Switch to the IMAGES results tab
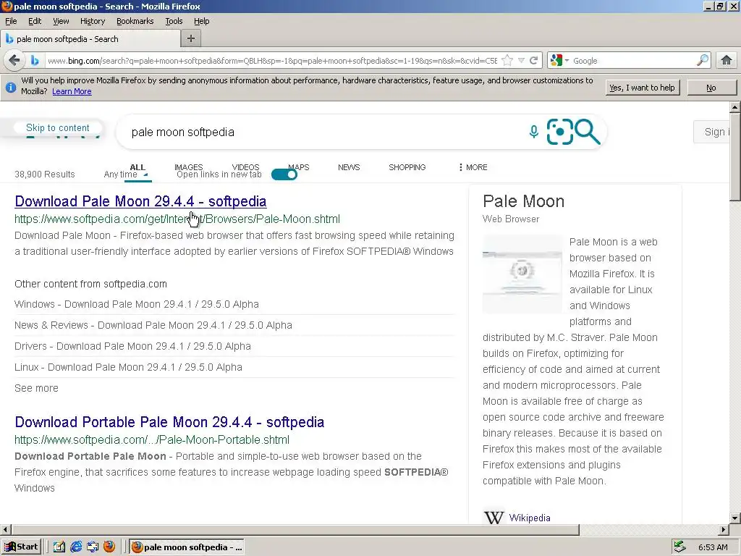This screenshot has height=556, width=741. pyautogui.click(x=188, y=167)
